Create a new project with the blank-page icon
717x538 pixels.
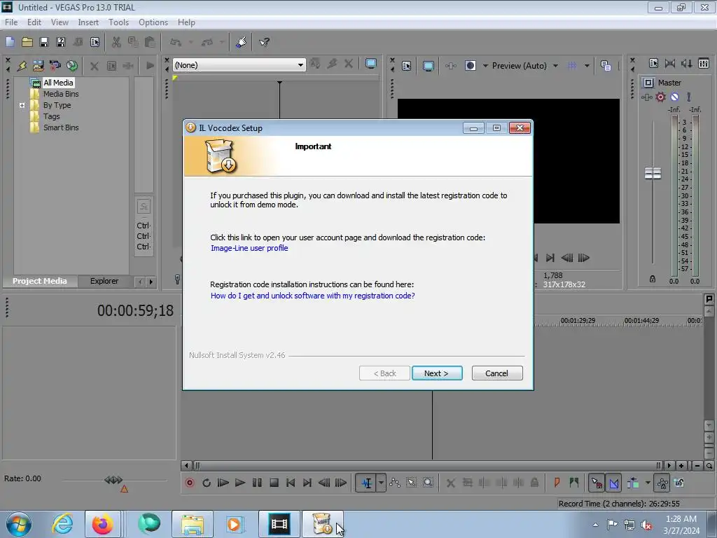point(10,42)
